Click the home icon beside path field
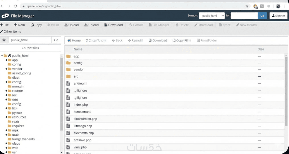Screen dimensions: 289x154 tap(4, 40)
